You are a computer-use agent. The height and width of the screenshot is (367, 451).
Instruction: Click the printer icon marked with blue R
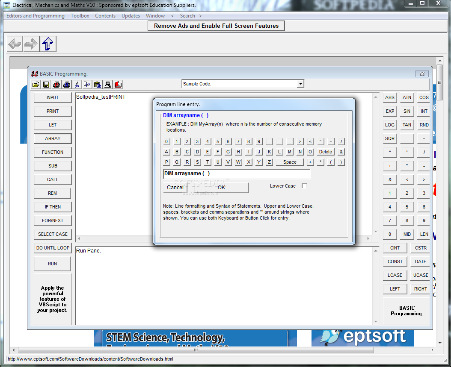(67, 85)
